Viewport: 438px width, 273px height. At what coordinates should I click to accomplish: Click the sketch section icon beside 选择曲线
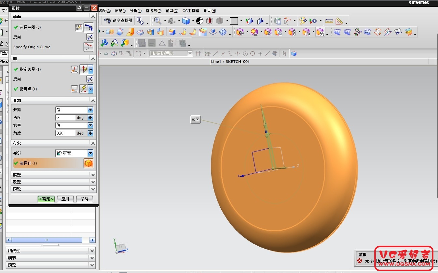click(78, 28)
